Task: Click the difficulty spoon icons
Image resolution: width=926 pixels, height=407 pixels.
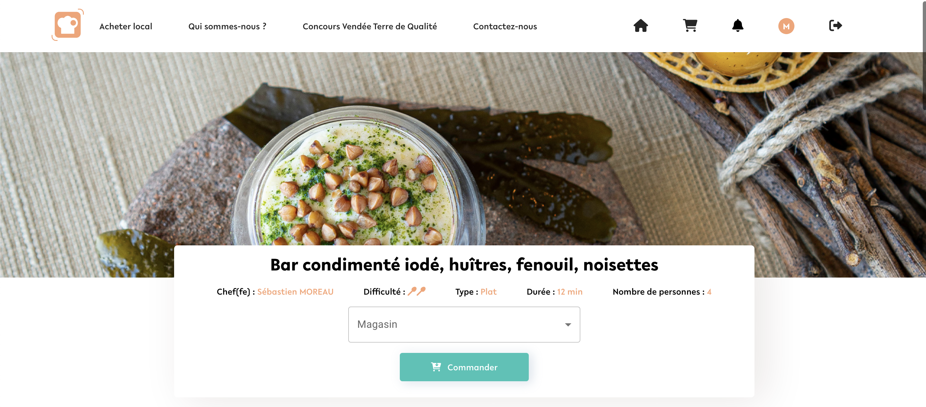Action: [x=417, y=291]
